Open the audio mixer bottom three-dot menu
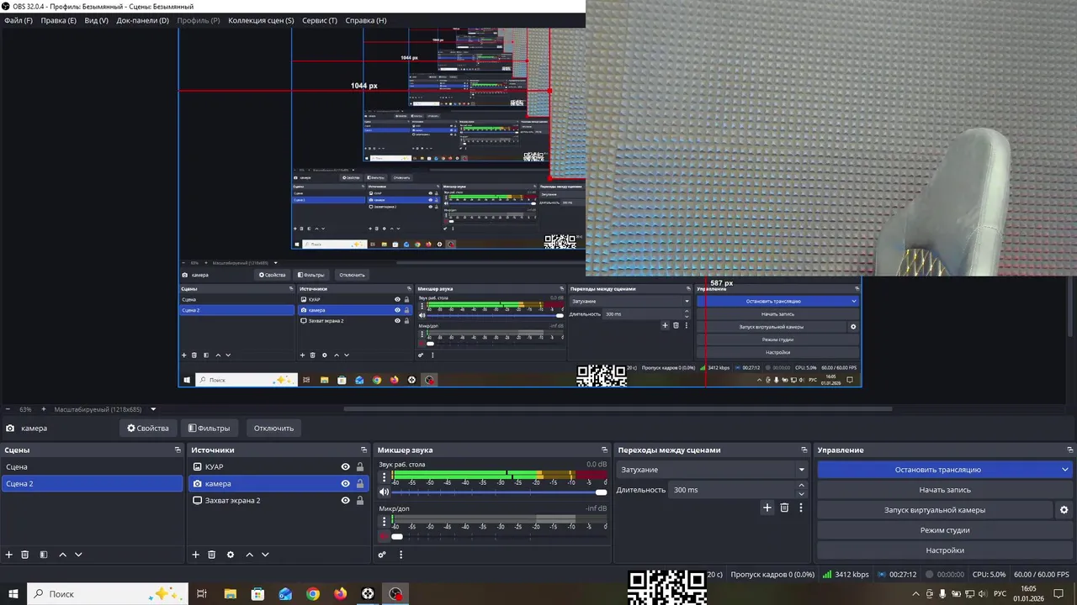The height and width of the screenshot is (605, 1077). click(401, 555)
